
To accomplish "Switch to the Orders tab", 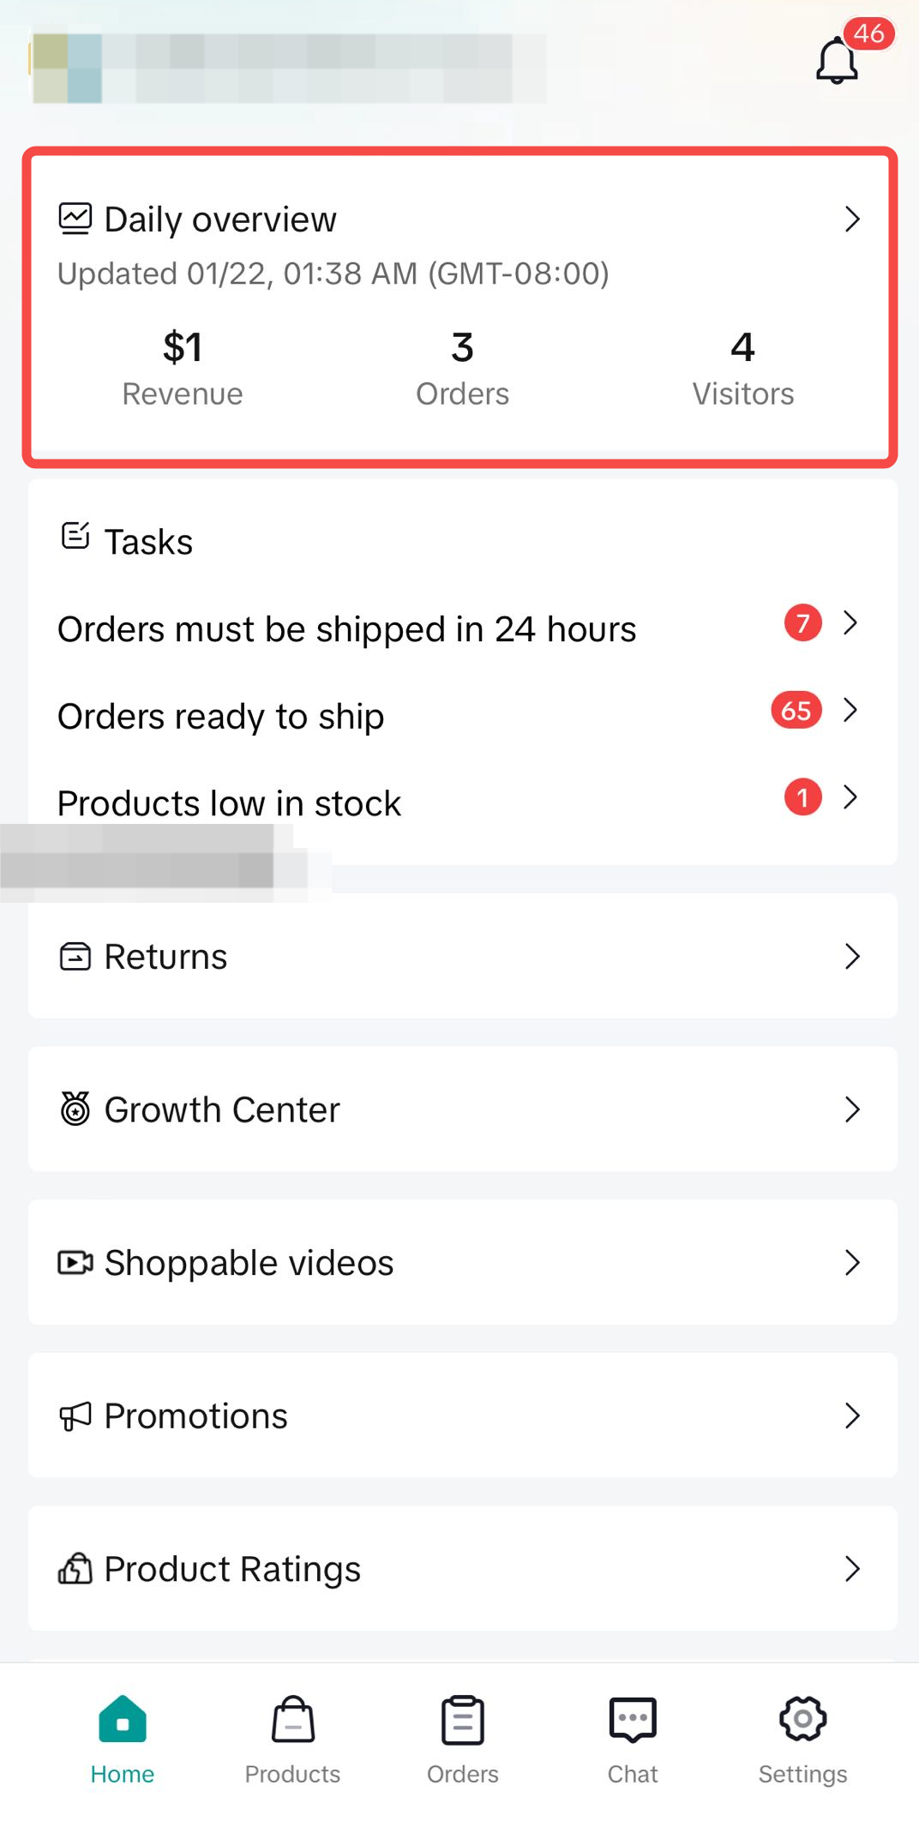I will point(463,1739).
